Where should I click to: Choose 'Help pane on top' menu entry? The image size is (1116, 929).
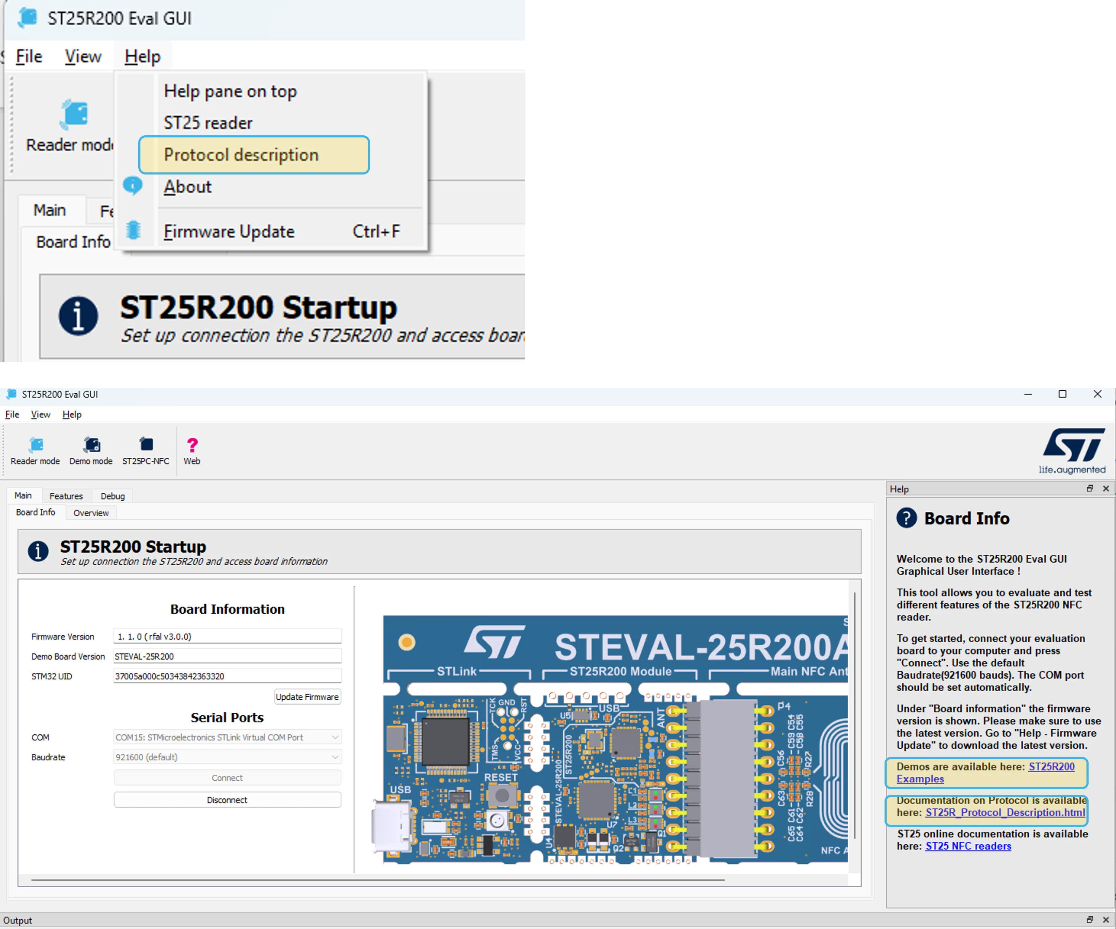pos(230,91)
